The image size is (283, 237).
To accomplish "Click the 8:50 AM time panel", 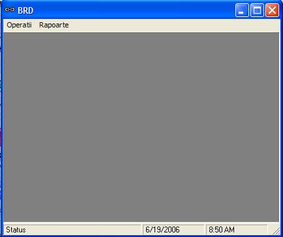I will tap(237, 230).
